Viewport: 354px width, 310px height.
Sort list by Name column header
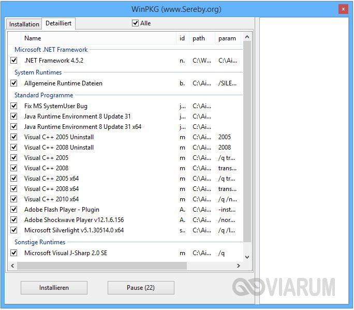tap(99, 38)
